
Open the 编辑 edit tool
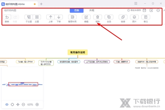[x=86, y=17]
